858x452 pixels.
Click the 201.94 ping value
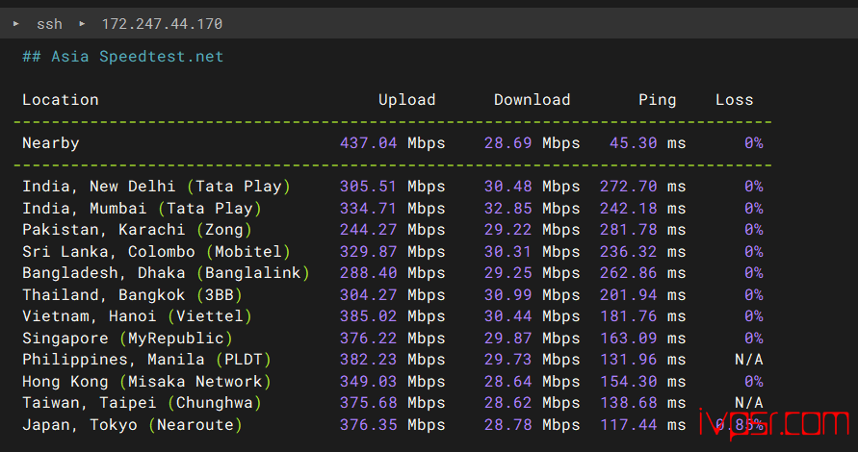pos(628,294)
